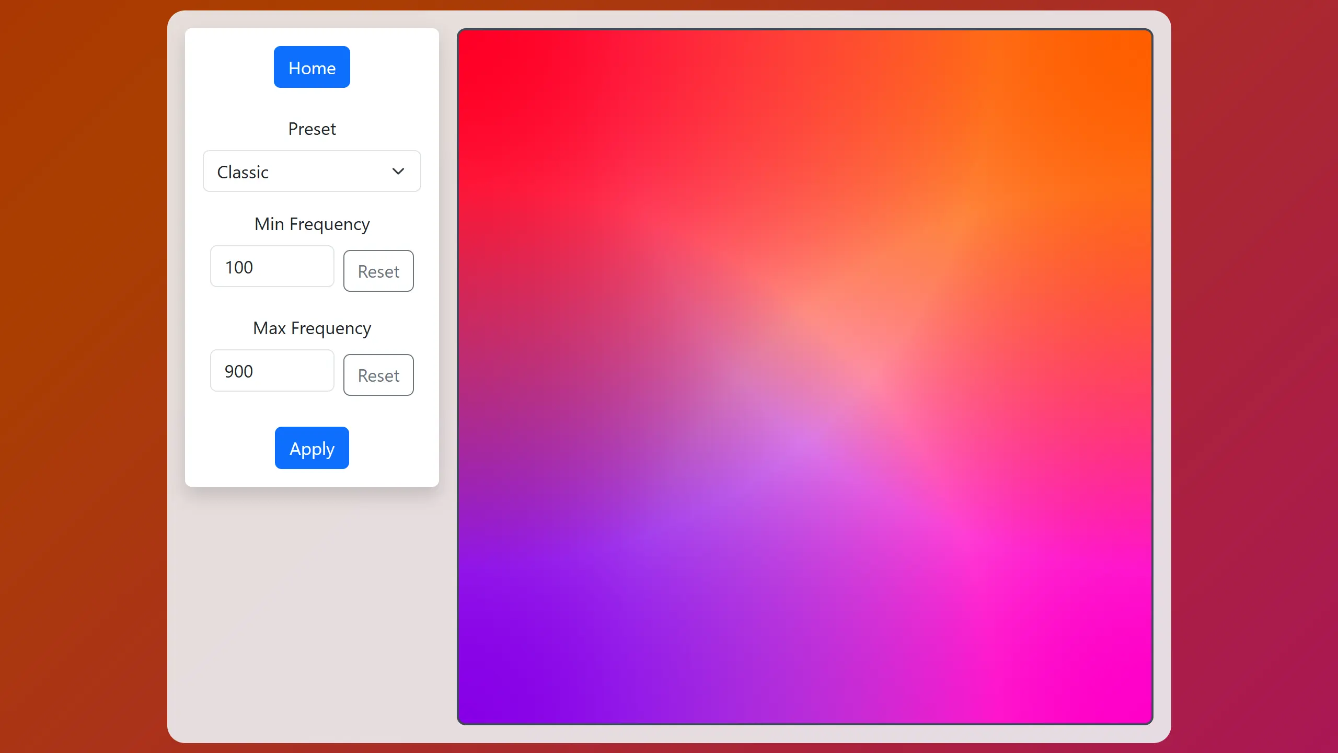The width and height of the screenshot is (1338, 753).
Task: Click the Min Frequency heading
Action: 312,224
